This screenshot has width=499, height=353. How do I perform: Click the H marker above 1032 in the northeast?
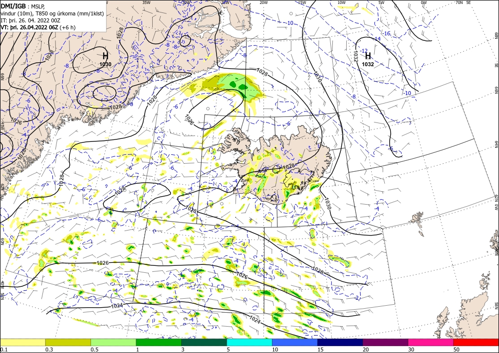coord(368,56)
